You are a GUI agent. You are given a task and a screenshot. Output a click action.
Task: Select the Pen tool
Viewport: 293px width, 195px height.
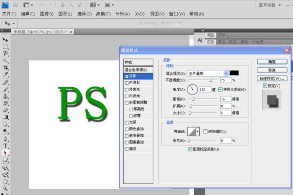(5, 139)
